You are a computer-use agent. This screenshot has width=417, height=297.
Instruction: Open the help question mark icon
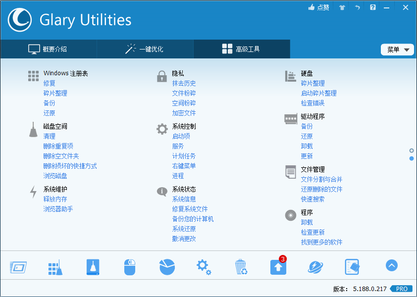tap(372, 7)
